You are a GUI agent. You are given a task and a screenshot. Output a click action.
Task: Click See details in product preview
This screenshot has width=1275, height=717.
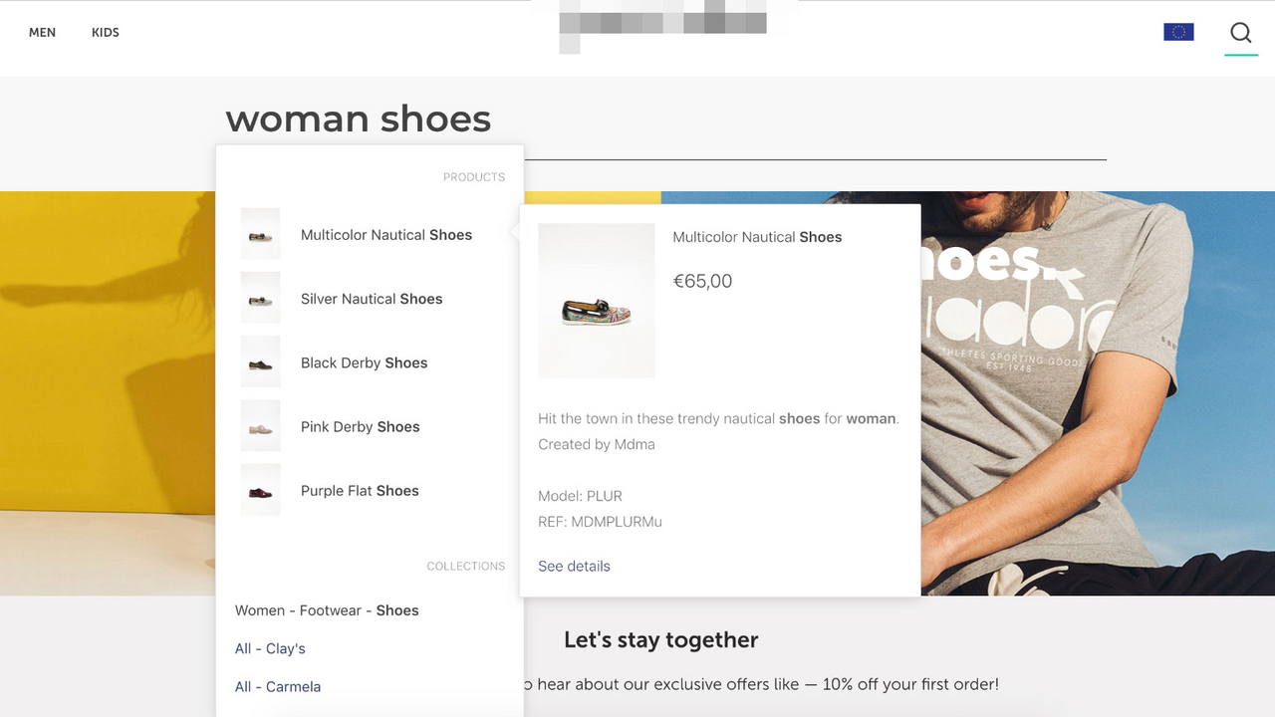[x=574, y=566]
